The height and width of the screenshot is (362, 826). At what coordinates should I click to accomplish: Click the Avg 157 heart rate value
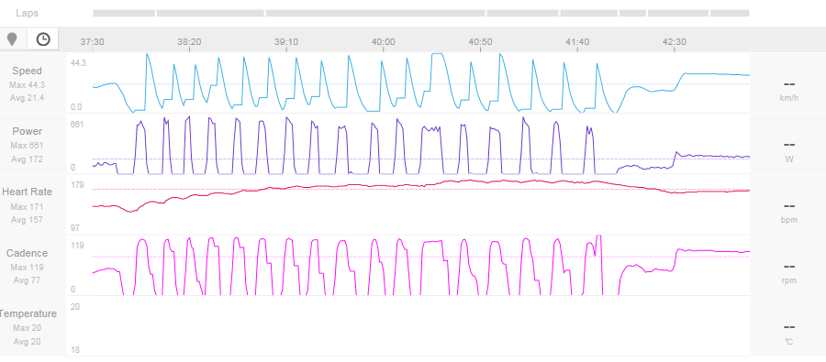tap(27, 219)
